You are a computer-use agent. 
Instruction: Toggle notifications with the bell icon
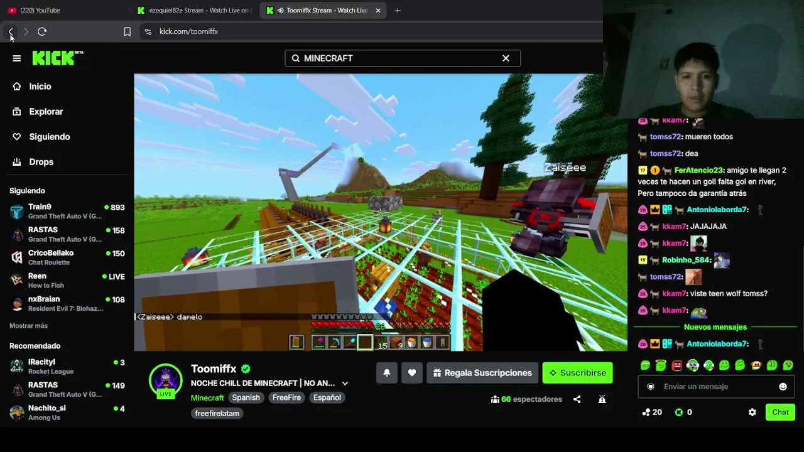[387, 373]
